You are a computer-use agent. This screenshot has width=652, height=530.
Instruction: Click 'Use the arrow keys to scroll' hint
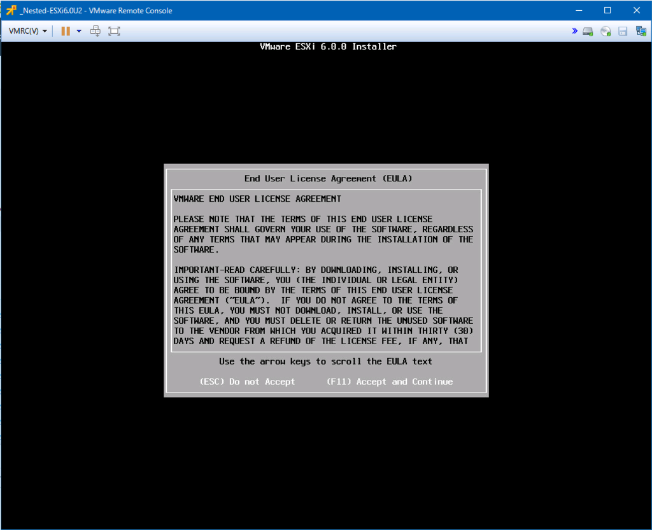(x=325, y=361)
